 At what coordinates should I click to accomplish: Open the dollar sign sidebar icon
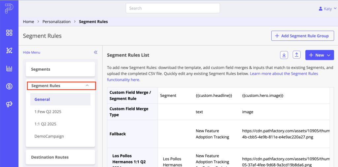click(x=9, y=86)
